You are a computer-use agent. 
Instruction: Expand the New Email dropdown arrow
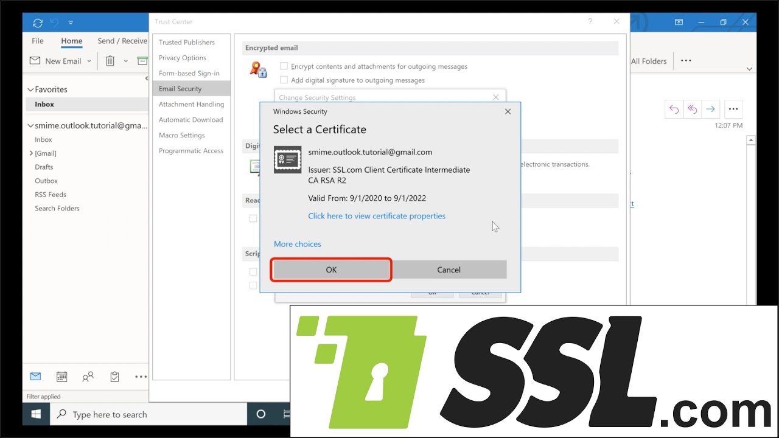(x=89, y=61)
